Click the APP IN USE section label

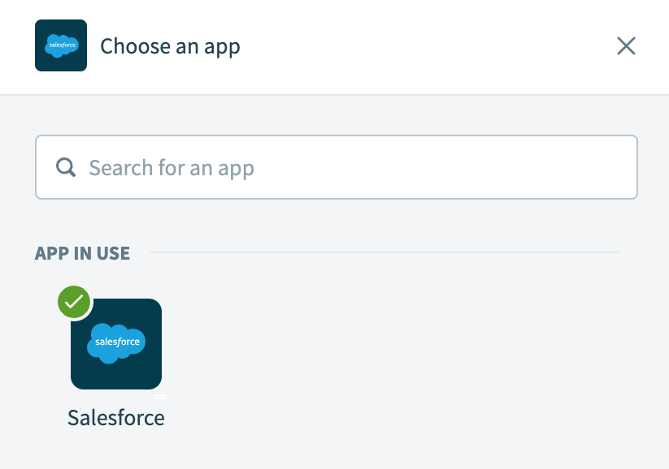click(82, 253)
